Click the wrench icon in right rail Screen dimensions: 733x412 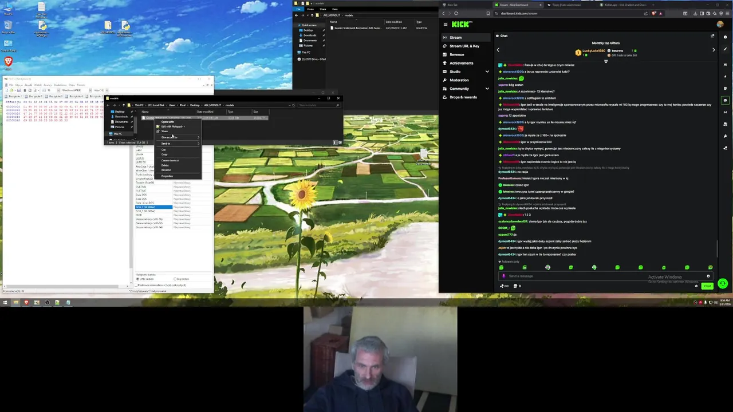[x=725, y=136]
